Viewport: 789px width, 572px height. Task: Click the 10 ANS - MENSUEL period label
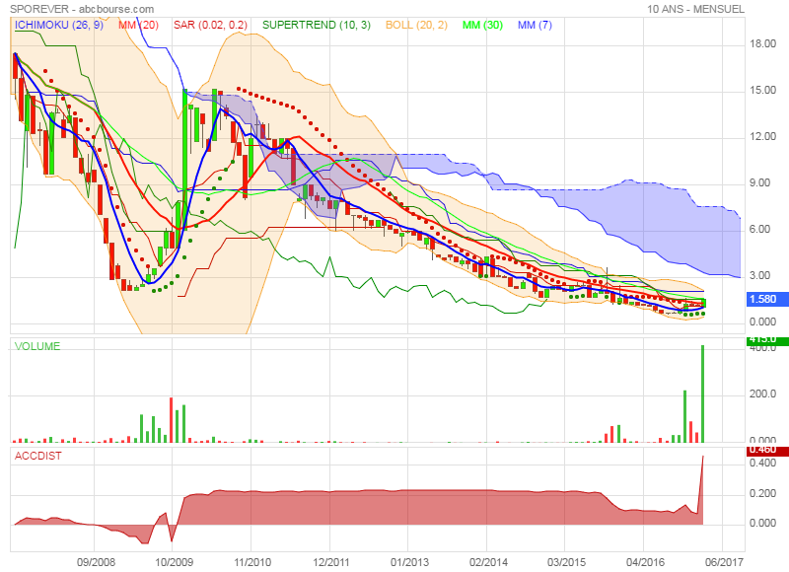pos(695,9)
